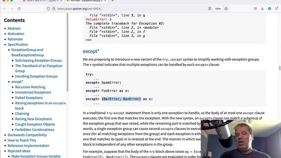Image resolution: width=281 pixels, height=158 pixels.
Task: Click the highlighted (BarError, BazError) code text
Action: pyautogui.click(x=121, y=99)
